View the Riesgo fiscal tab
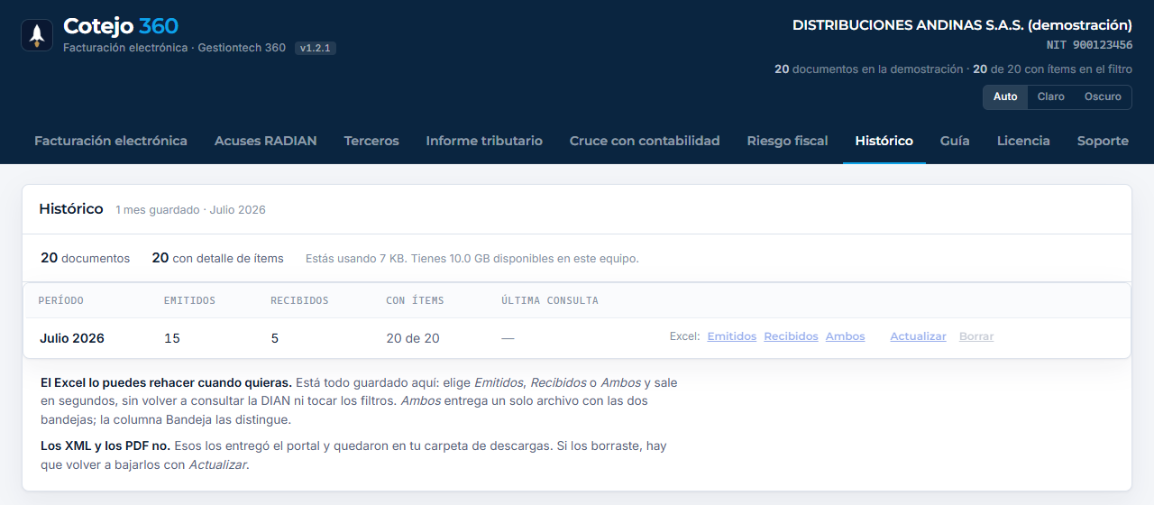The image size is (1154, 505). 787,141
